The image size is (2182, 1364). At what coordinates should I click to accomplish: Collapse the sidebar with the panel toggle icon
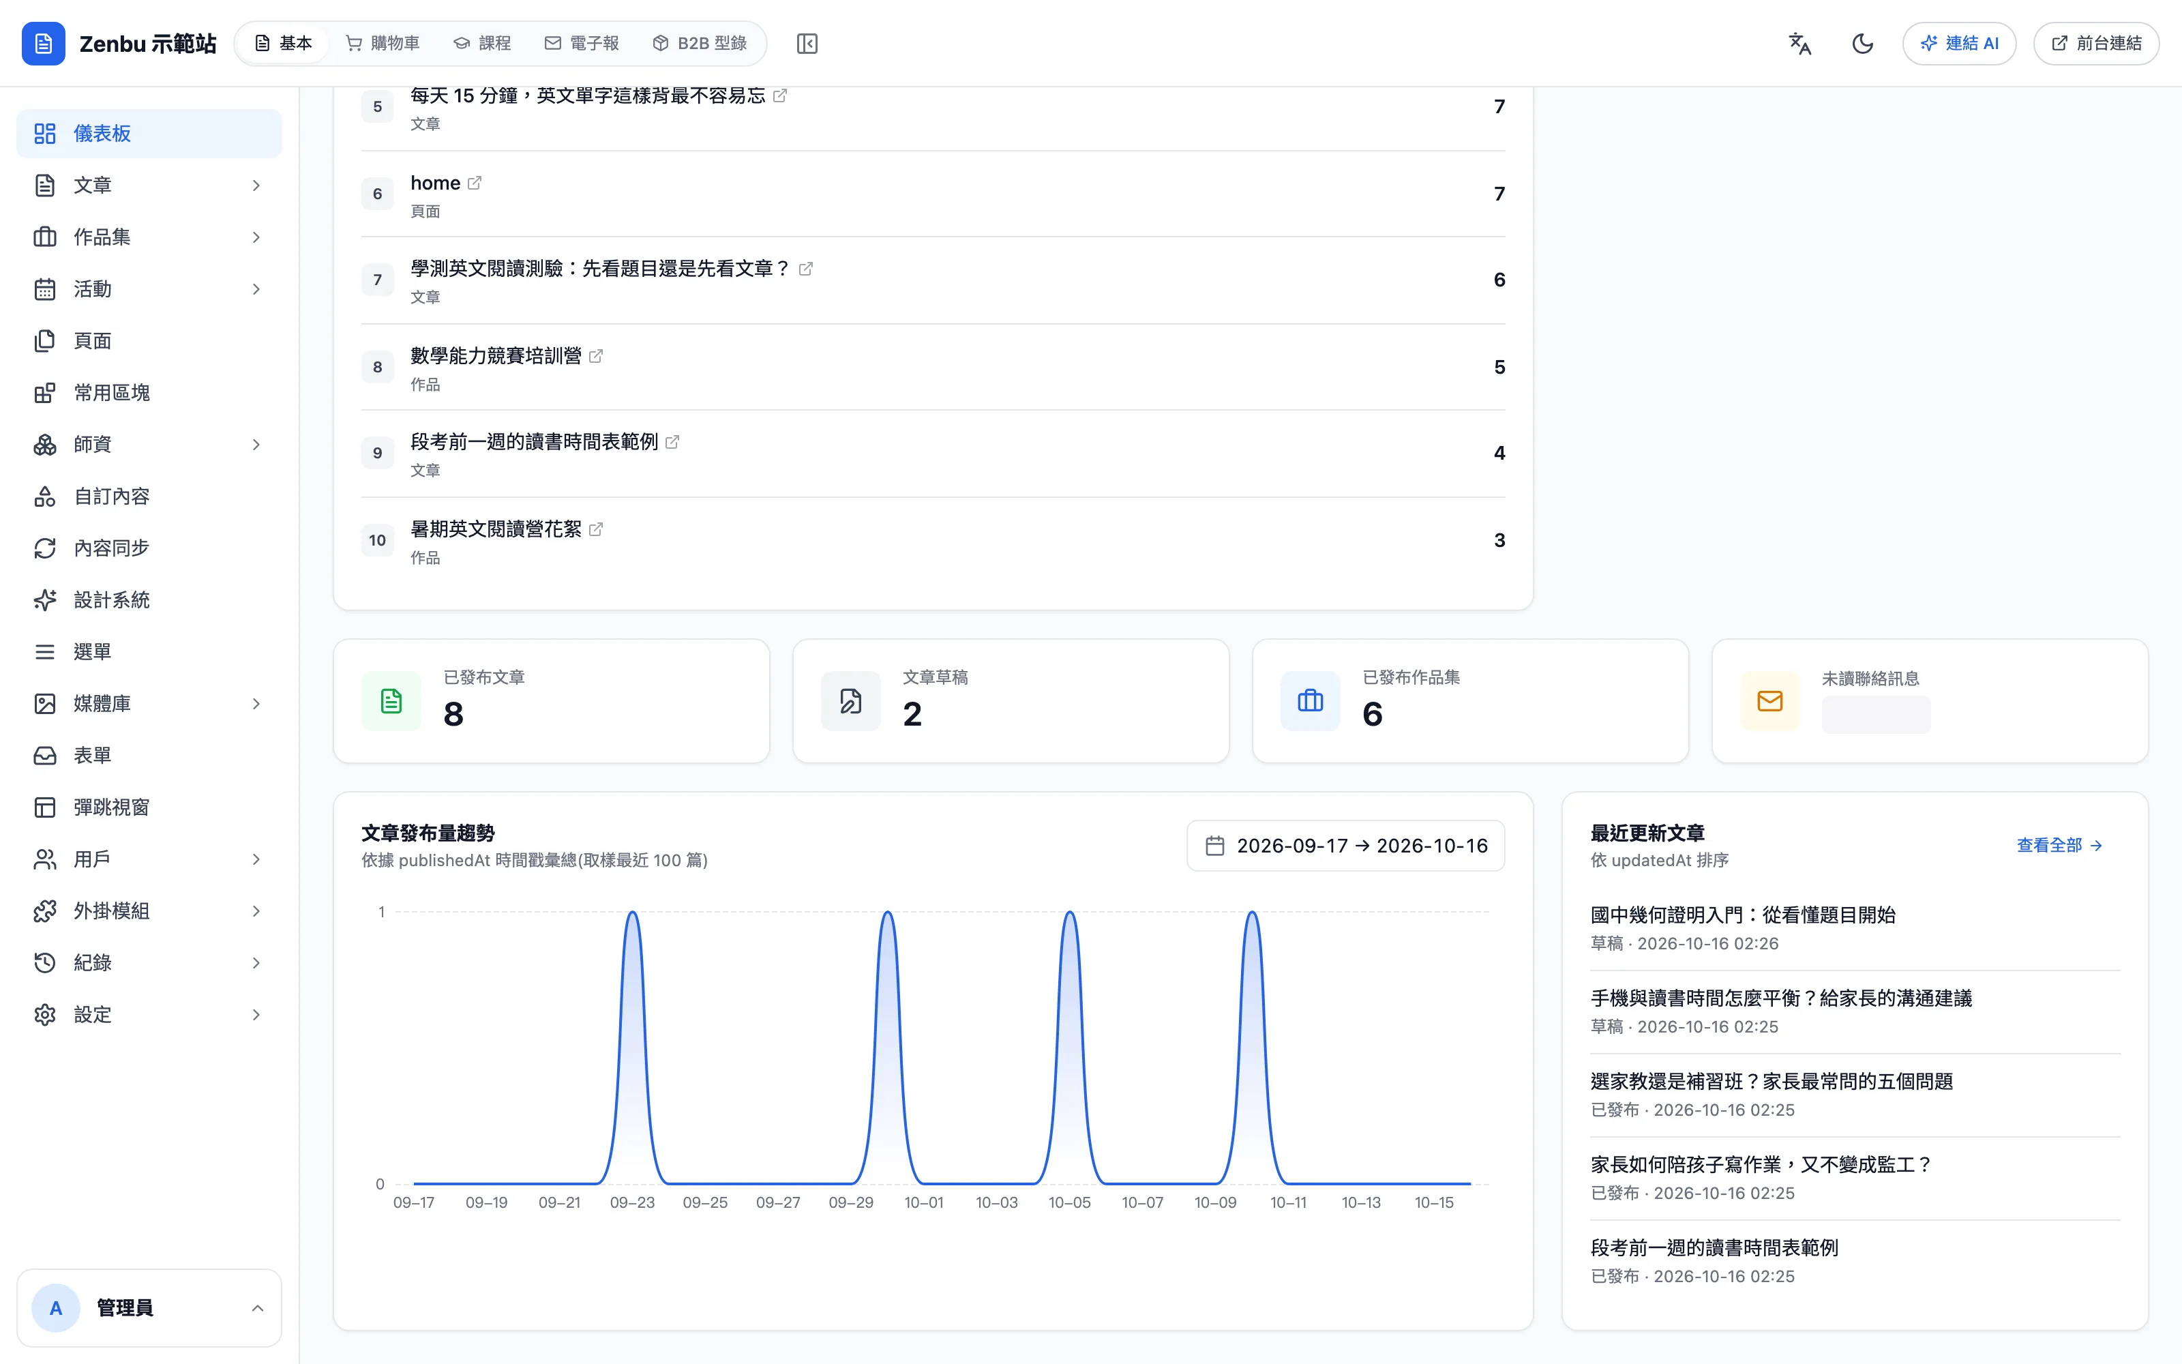point(807,43)
